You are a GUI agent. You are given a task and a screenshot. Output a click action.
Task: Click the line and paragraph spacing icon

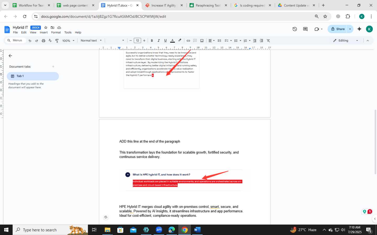(x=219, y=40)
